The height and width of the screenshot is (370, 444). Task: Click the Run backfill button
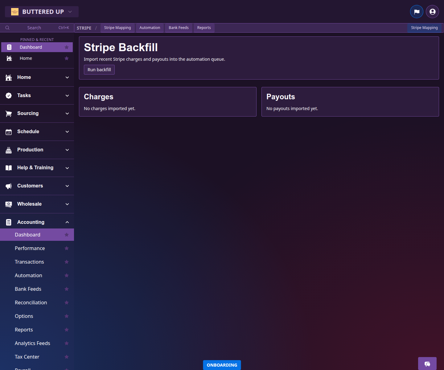pos(99,70)
